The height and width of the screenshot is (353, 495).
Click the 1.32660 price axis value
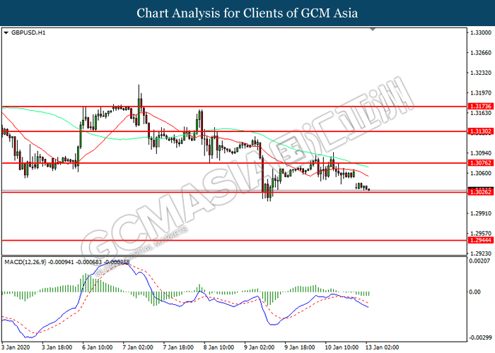tap(481, 53)
